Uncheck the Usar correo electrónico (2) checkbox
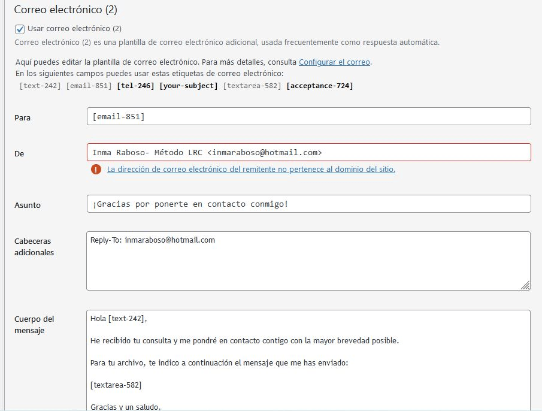The height and width of the screenshot is (411, 542). coord(20,29)
